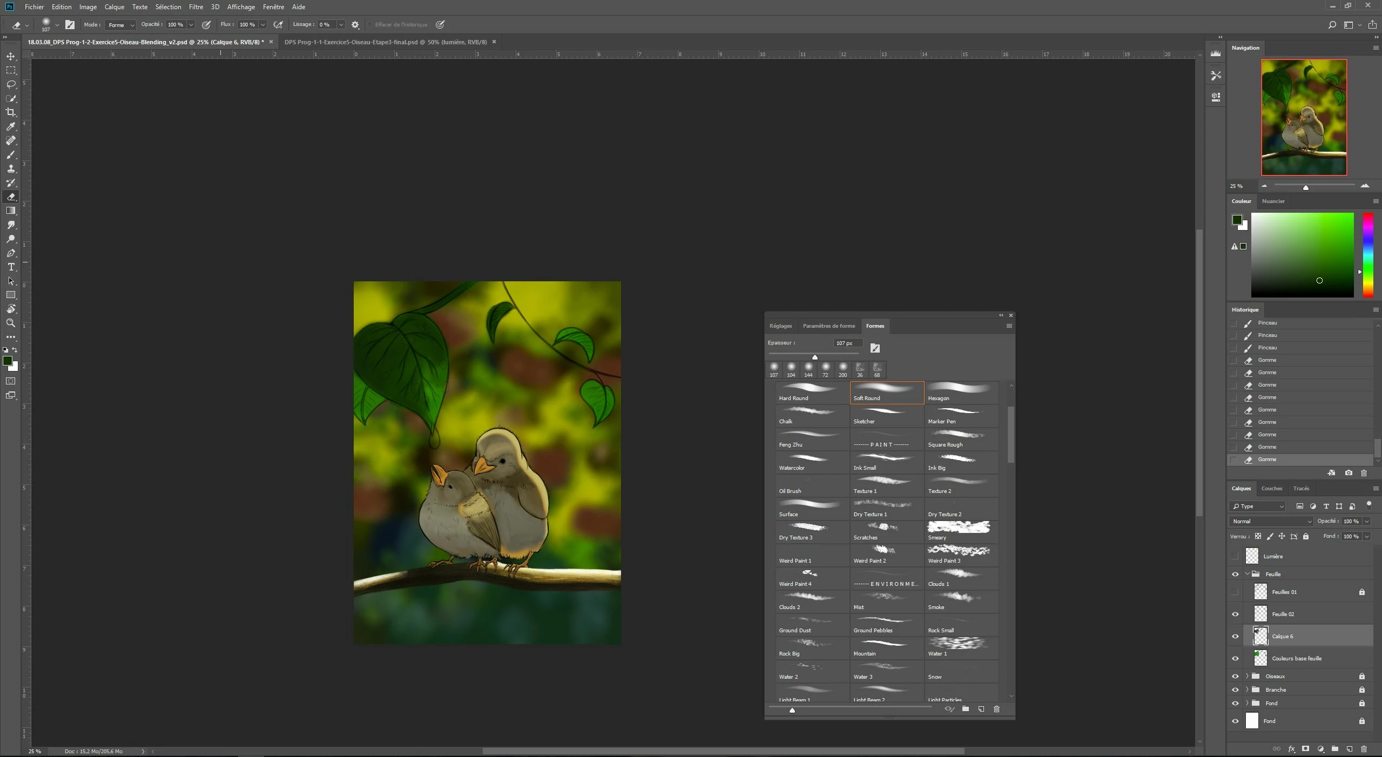Click the foreground color swatch in Couleur panel
The width and height of the screenshot is (1382, 757).
point(1237,219)
